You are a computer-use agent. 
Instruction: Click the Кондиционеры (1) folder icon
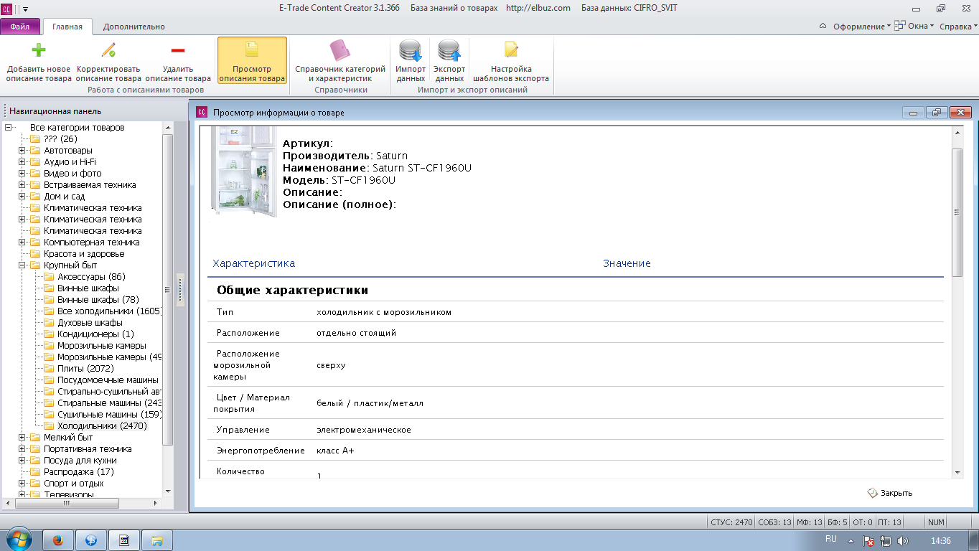(49, 334)
